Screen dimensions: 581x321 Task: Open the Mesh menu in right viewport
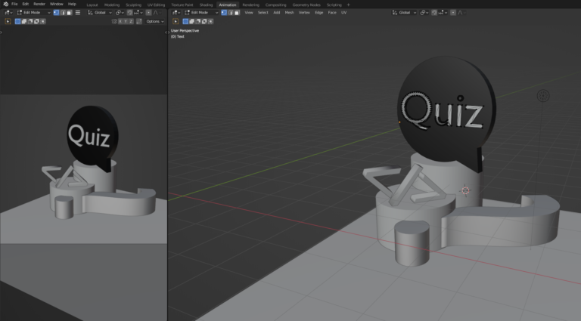click(x=290, y=13)
